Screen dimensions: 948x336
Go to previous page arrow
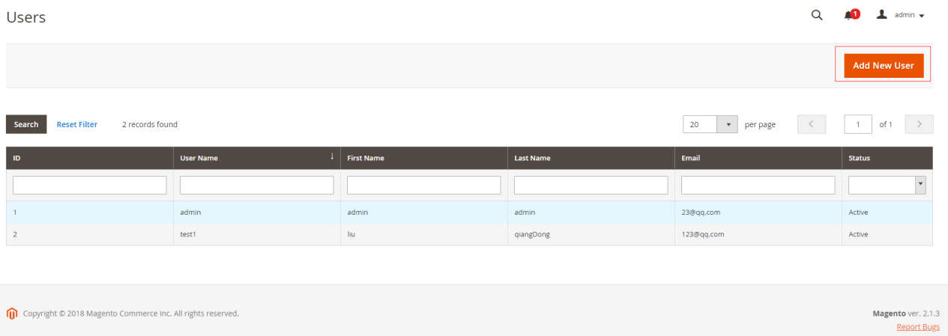pos(812,124)
